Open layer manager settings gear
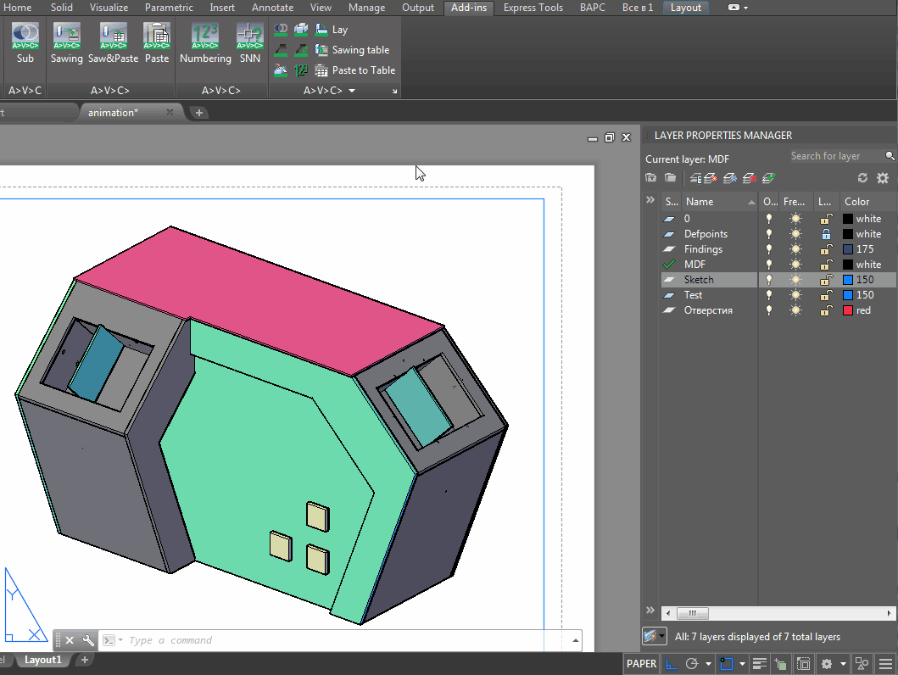The width and height of the screenshot is (898, 675). tap(883, 178)
